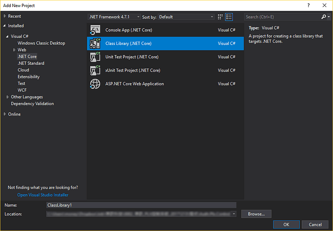Select the WCF category
The width and height of the screenshot is (333, 231).
pyautogui.click(x=22, y=90)
